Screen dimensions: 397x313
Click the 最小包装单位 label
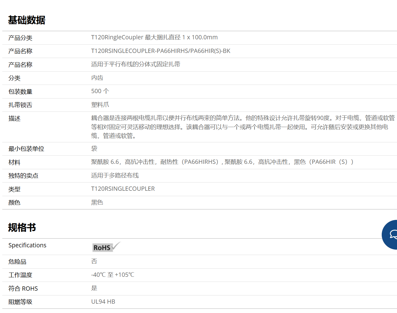tap(26, 149)
